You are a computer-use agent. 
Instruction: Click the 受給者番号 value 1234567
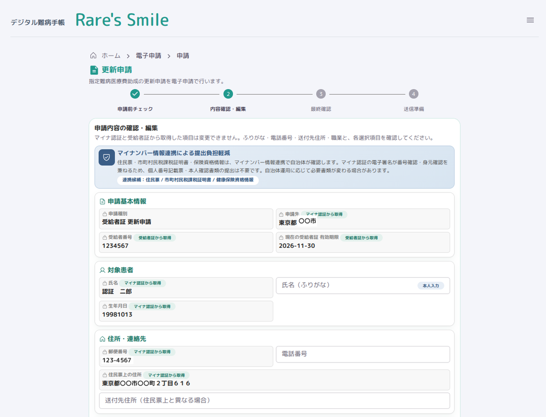tap(115, 246)
